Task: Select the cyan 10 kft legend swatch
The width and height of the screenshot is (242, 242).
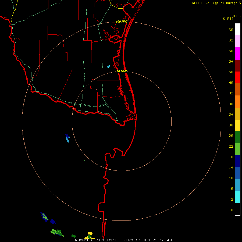Action: [x=237, y=197]
